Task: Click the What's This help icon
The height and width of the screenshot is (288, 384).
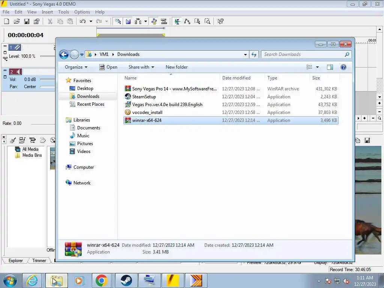Action: 220,21
